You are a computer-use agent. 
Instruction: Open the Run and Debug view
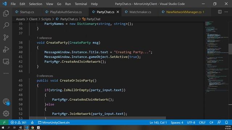6,49
